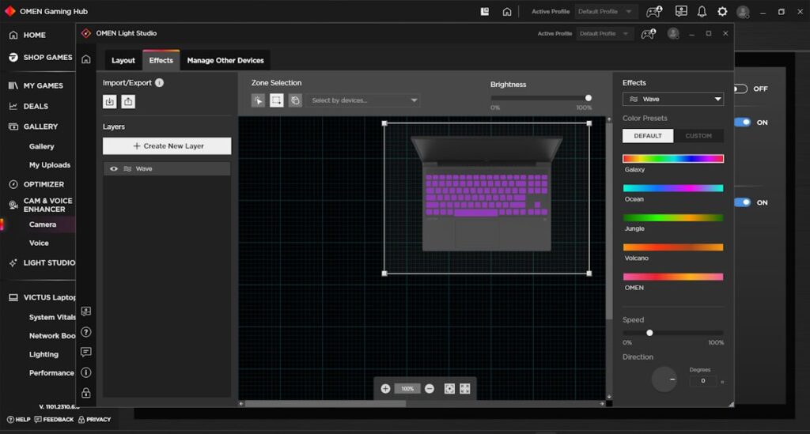Open PRIVACY link at bottom
Viewport: 810px width, 434px height.
(x=95, y=420)
